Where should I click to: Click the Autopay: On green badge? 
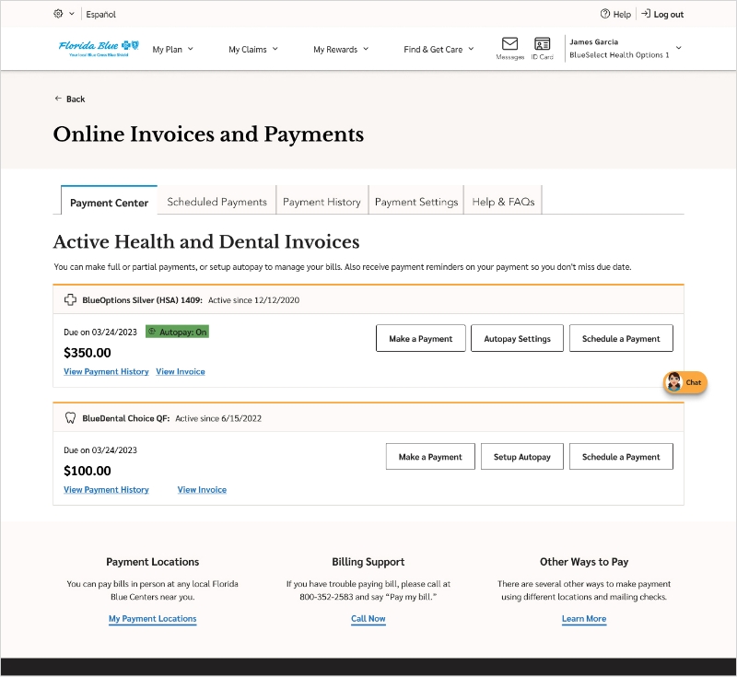click(x=177, y=332)
